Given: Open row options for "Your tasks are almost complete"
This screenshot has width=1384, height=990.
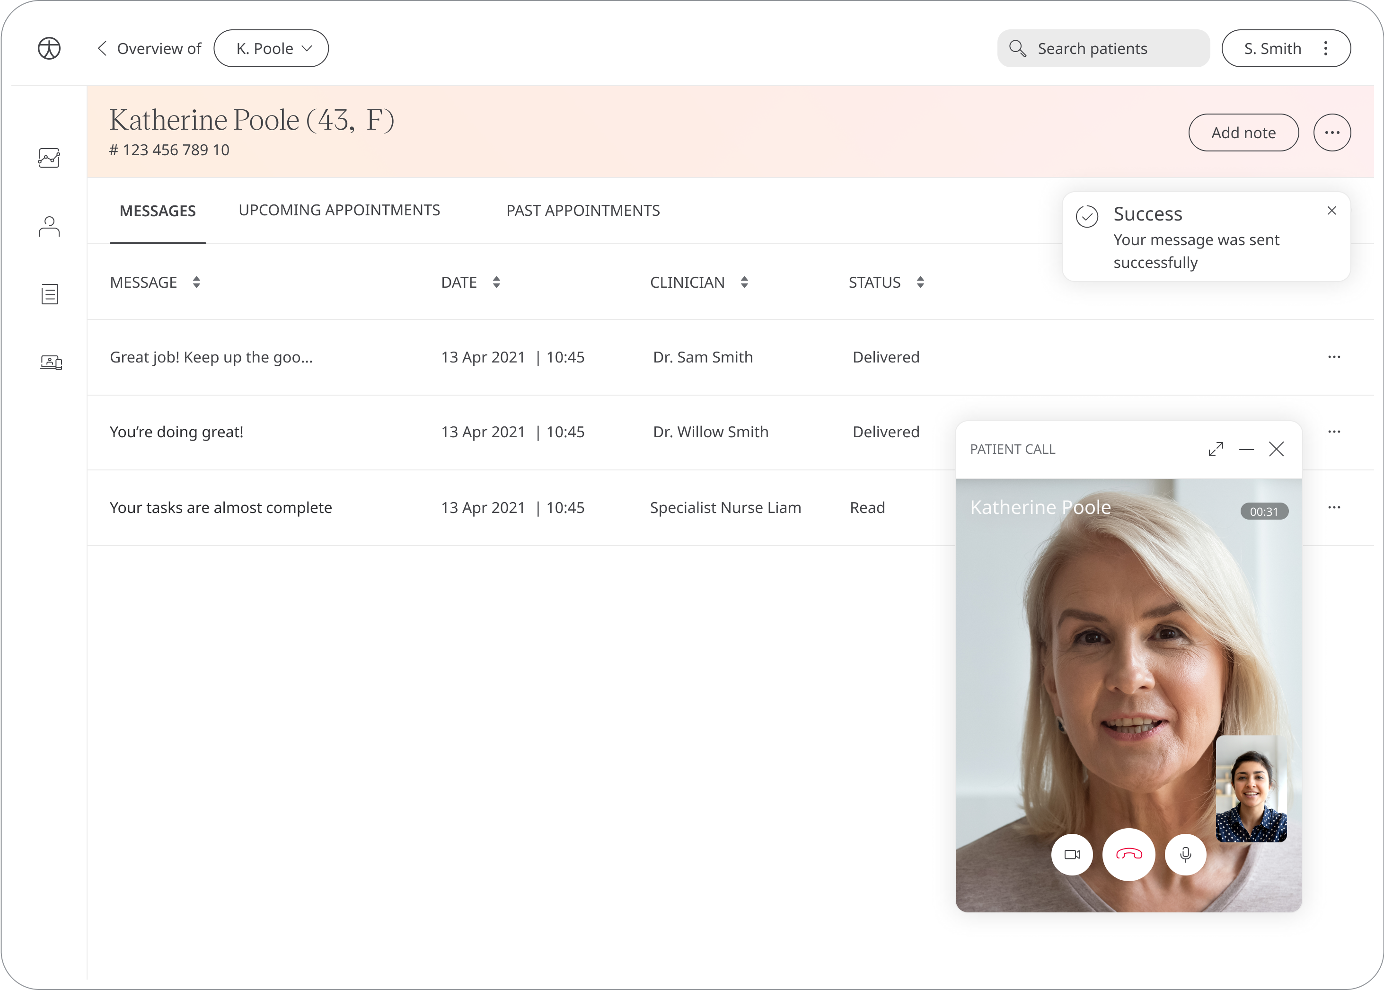Looking at the screenshot, I should [x=1334, y=507].
